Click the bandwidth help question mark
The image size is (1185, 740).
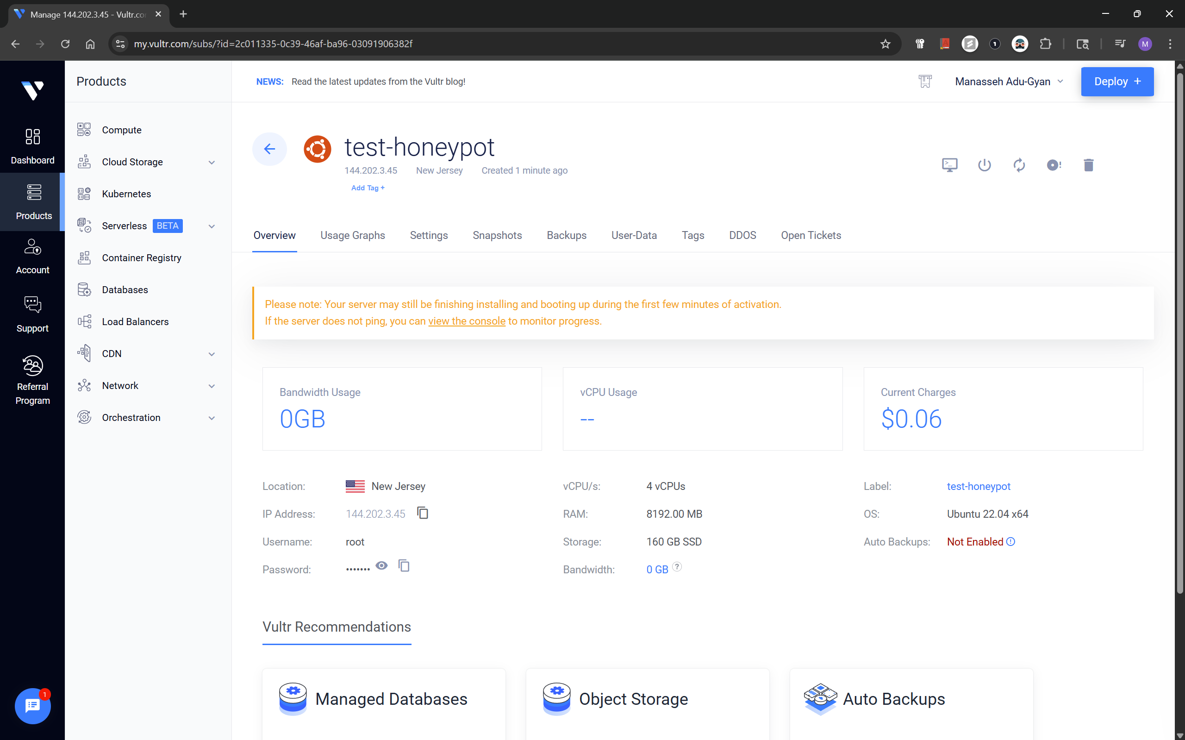(676, 567)
